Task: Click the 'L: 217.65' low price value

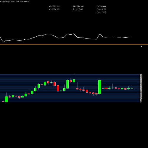Action: click(x=78, y=9)
